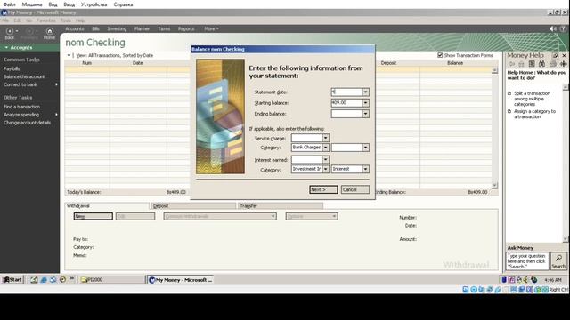Click the Cancel button in the dialog
The height and width of the screenshot is (320, 570).
pyautogui.click(x=355, y=189)
